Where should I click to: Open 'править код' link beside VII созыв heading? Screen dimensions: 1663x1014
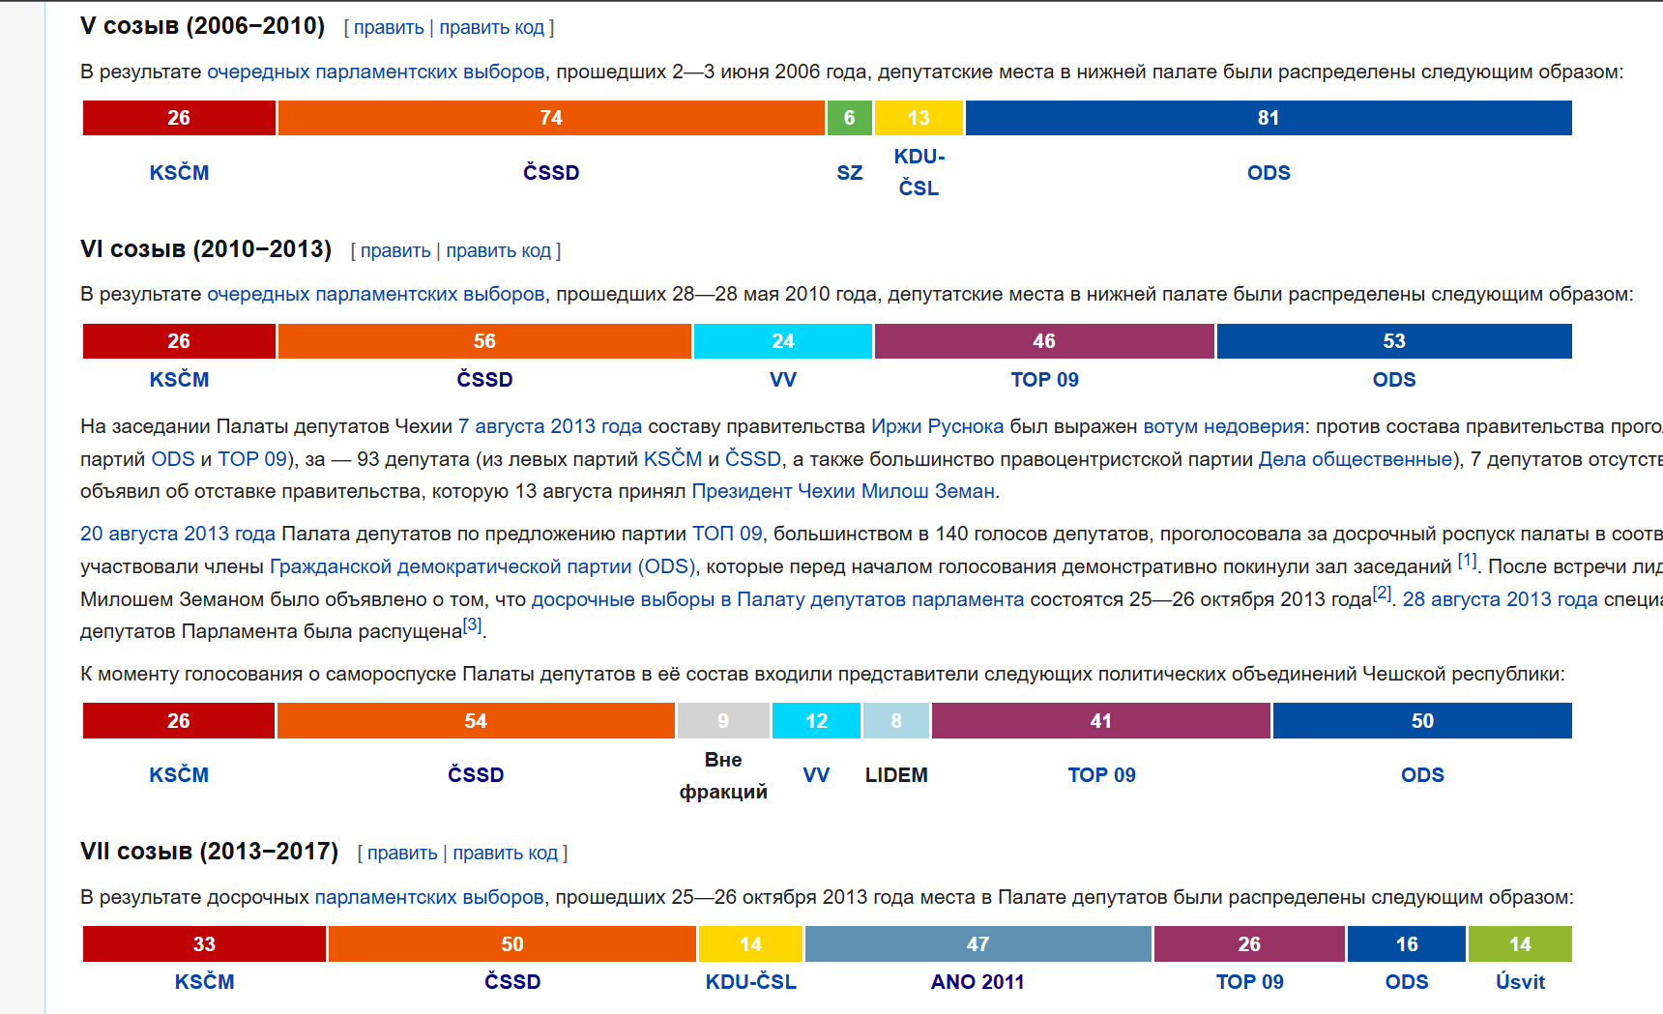tap(506, 854)
